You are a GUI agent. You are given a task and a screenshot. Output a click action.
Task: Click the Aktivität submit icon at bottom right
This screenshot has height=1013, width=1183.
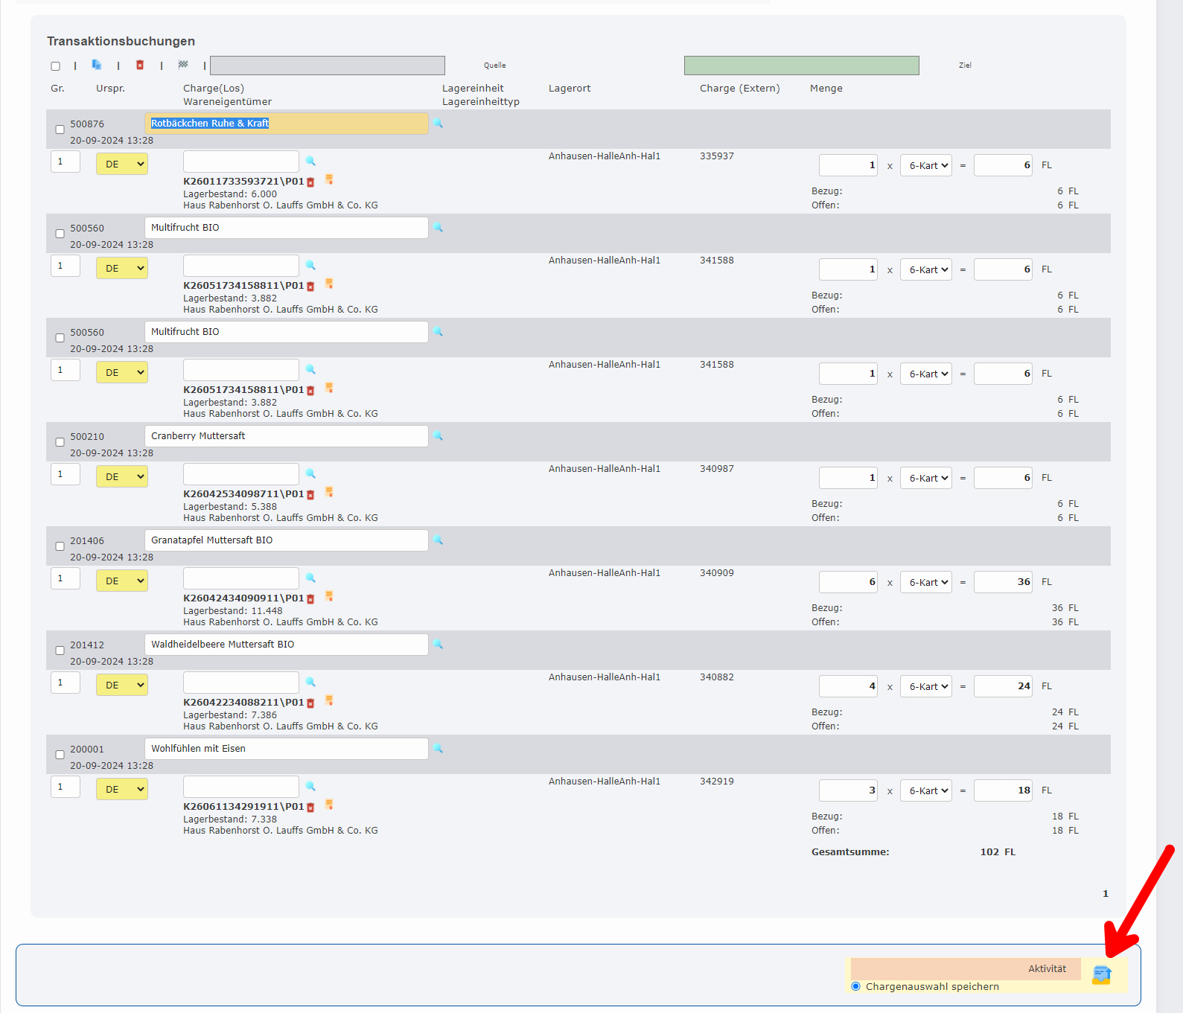[1102, 974]
